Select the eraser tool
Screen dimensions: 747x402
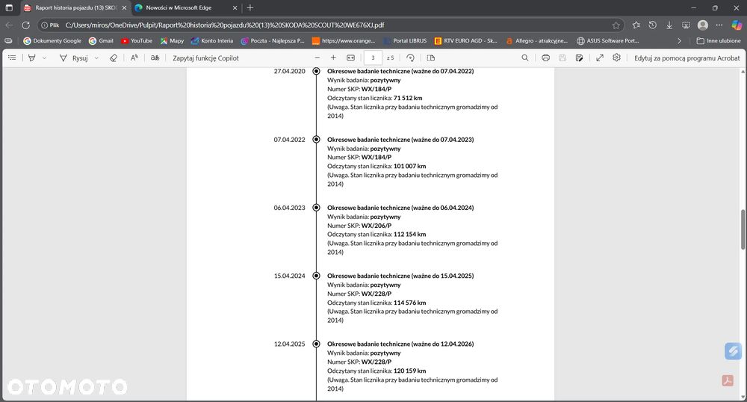tap(114, 58)
